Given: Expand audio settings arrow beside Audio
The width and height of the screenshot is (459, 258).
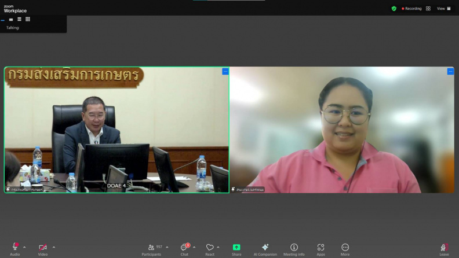Looking at the screenshot, I should (24, 247).
